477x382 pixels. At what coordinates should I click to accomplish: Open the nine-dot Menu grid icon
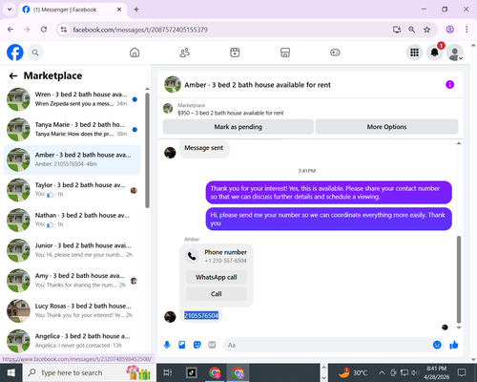click(x=414, y=53)
